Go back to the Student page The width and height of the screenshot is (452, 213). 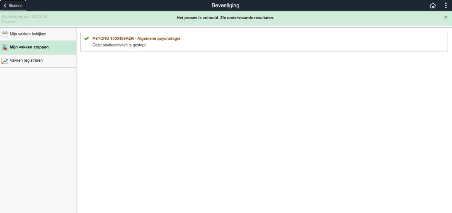15,5
